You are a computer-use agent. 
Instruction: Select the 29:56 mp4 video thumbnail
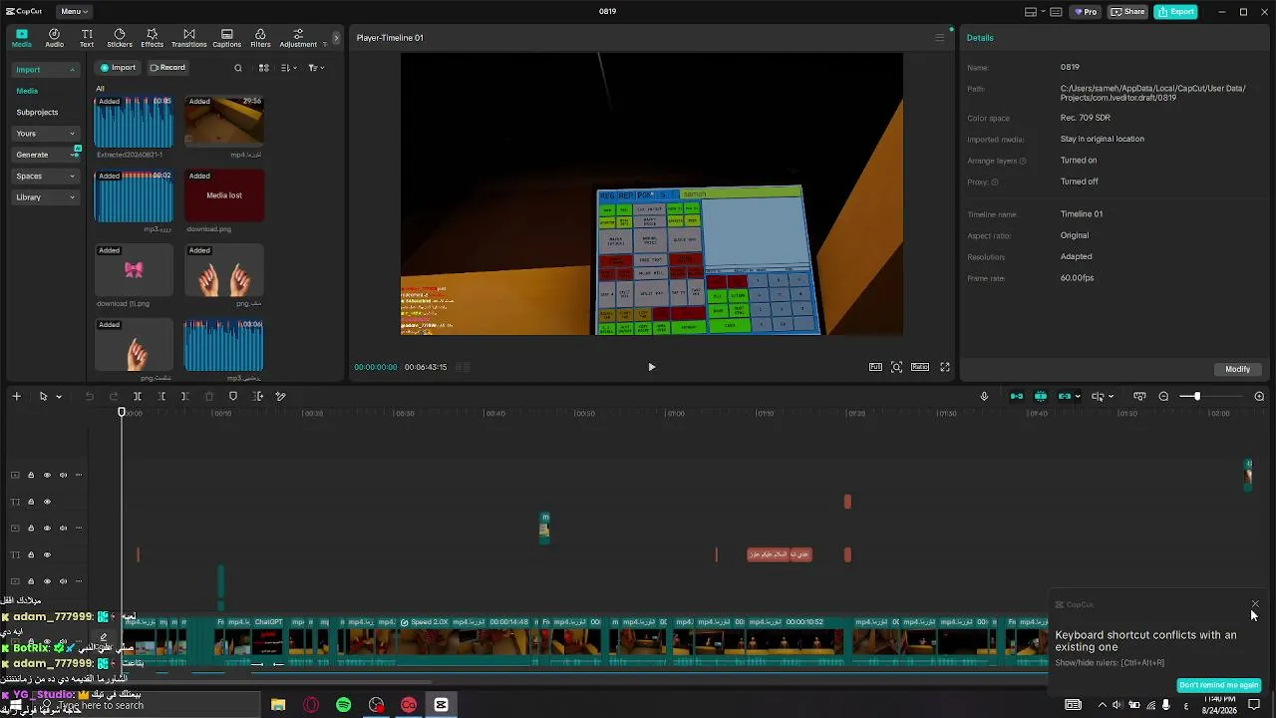pyautogui.click(x=224, y=122)
